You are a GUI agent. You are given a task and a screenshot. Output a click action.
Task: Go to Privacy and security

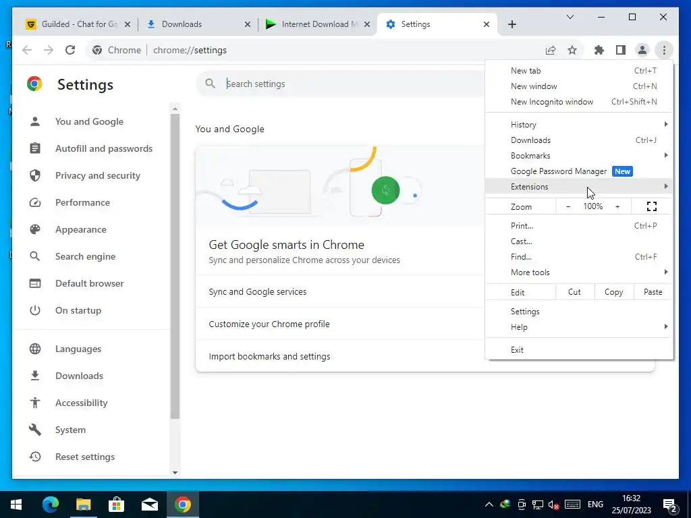(91, 175)
